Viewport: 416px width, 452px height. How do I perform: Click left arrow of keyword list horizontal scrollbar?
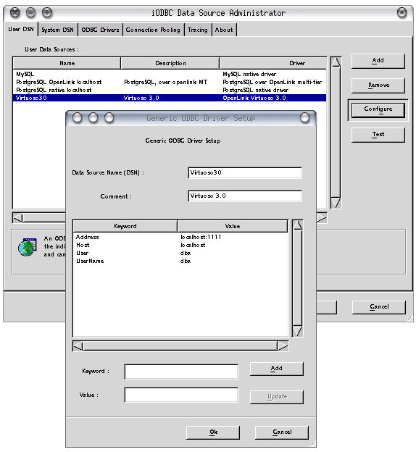[78, 346]
